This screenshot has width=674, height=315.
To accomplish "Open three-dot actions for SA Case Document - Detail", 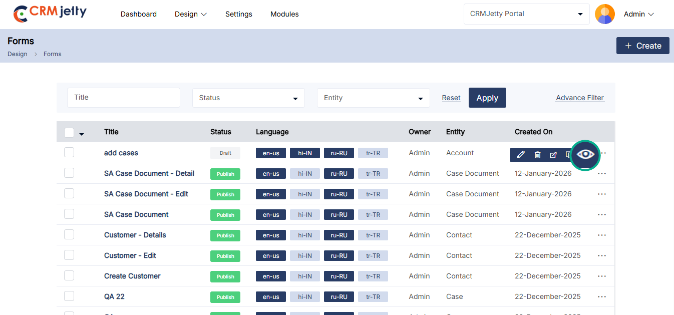I will (x=602, y=174).
